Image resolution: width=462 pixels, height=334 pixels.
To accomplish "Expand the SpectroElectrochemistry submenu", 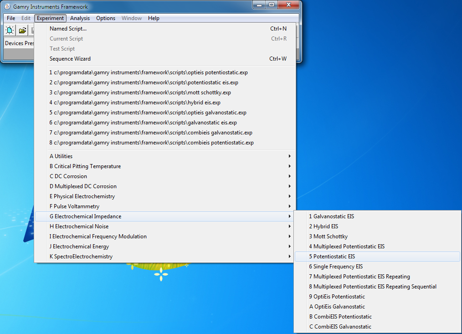I will pyautogui.click(x=164, y=256).
